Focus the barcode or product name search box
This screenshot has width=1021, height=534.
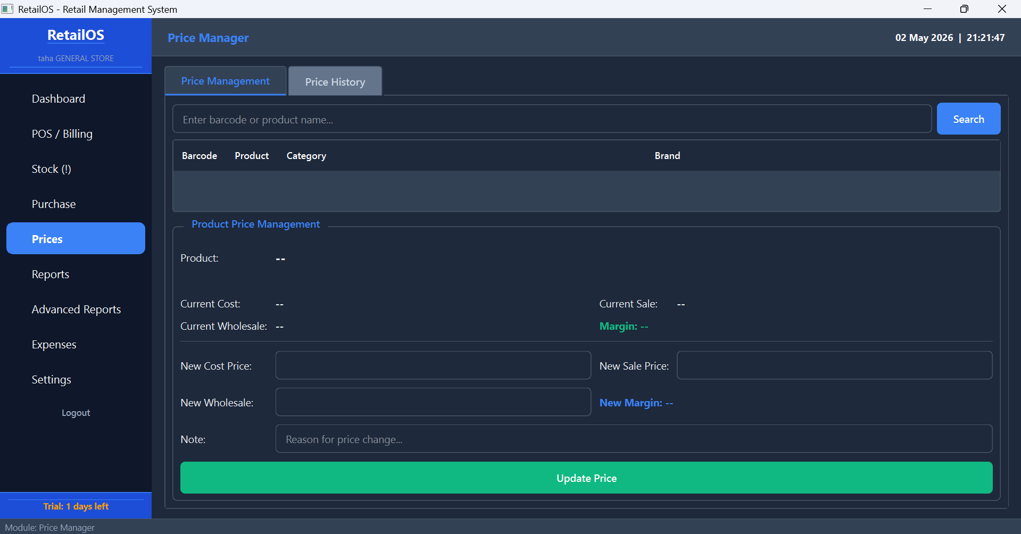pyautogui.click(x=552, y=119)
